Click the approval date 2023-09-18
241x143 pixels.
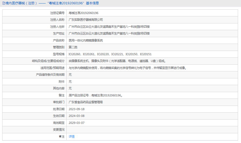pos(77,109)
